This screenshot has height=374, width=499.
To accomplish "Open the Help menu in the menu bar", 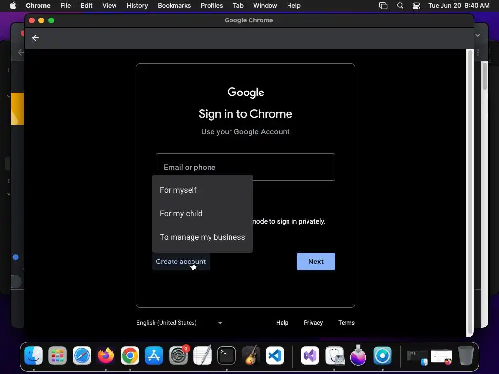I will point(293,6).
